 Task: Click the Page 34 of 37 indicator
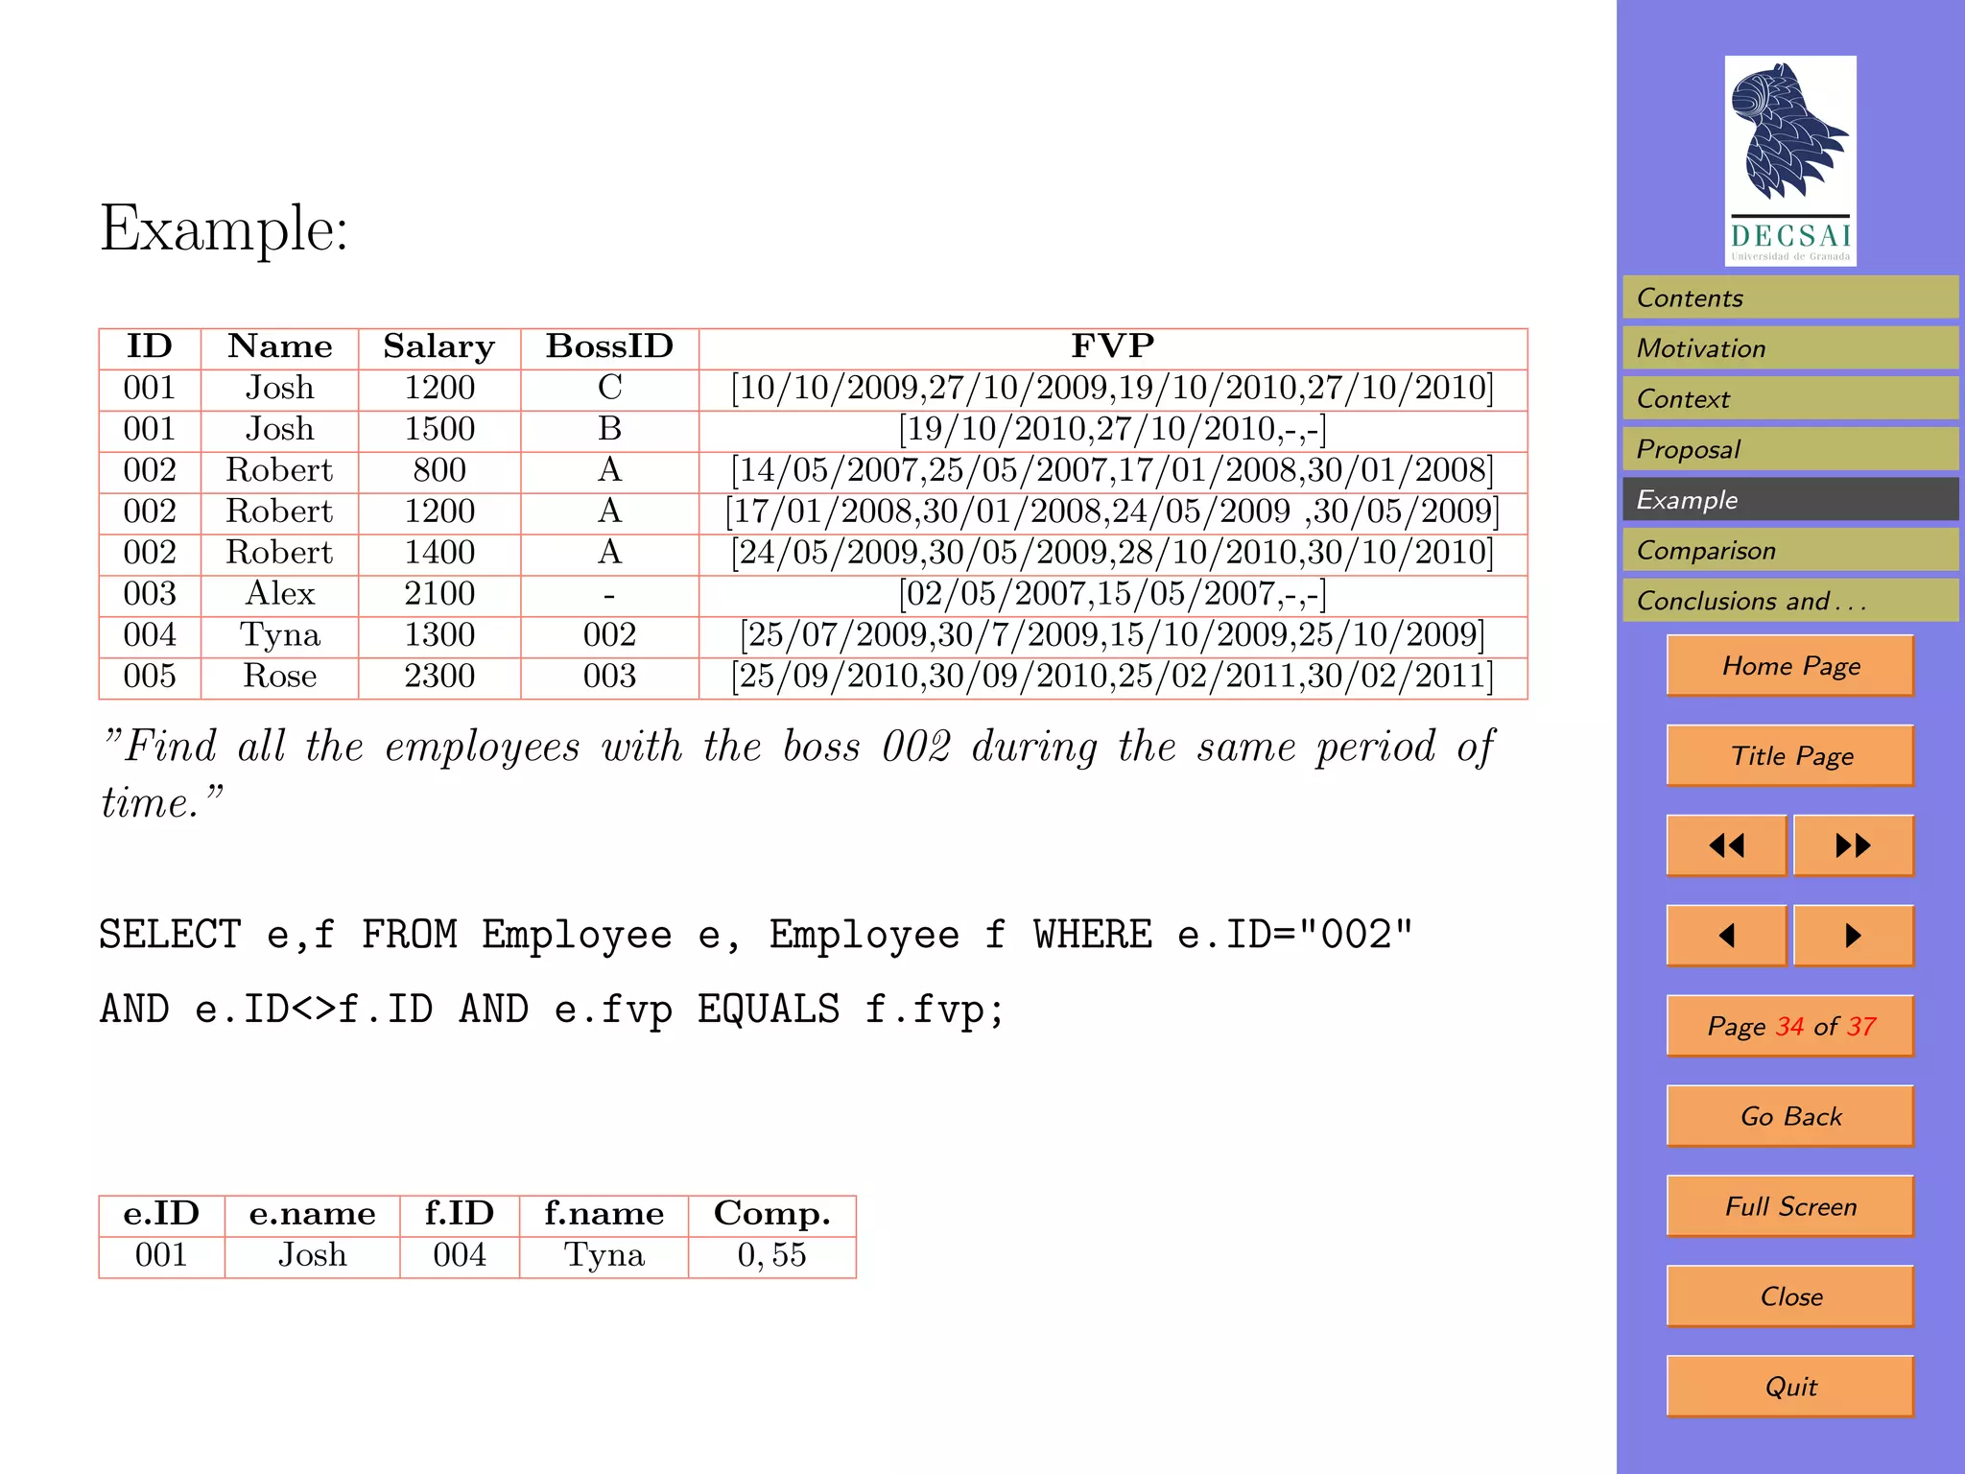pos(1790,1026)
